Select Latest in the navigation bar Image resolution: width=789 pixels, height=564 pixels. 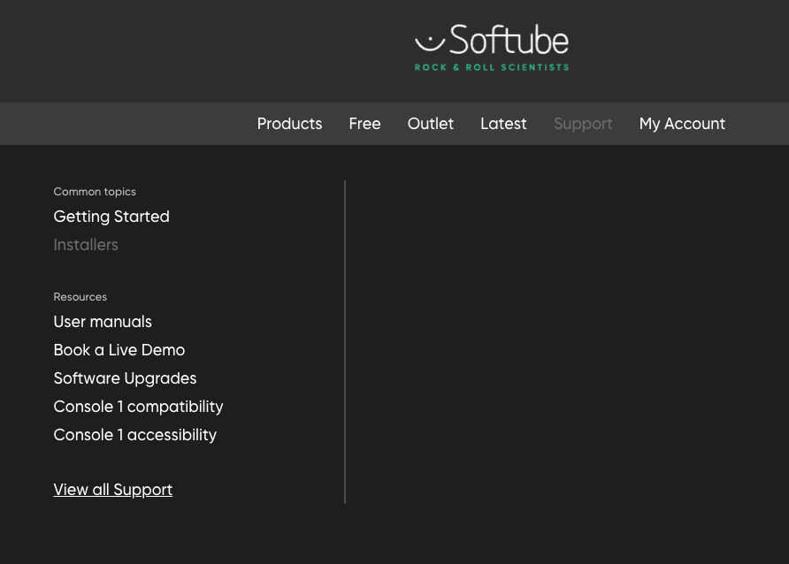[x=503, y=124]
